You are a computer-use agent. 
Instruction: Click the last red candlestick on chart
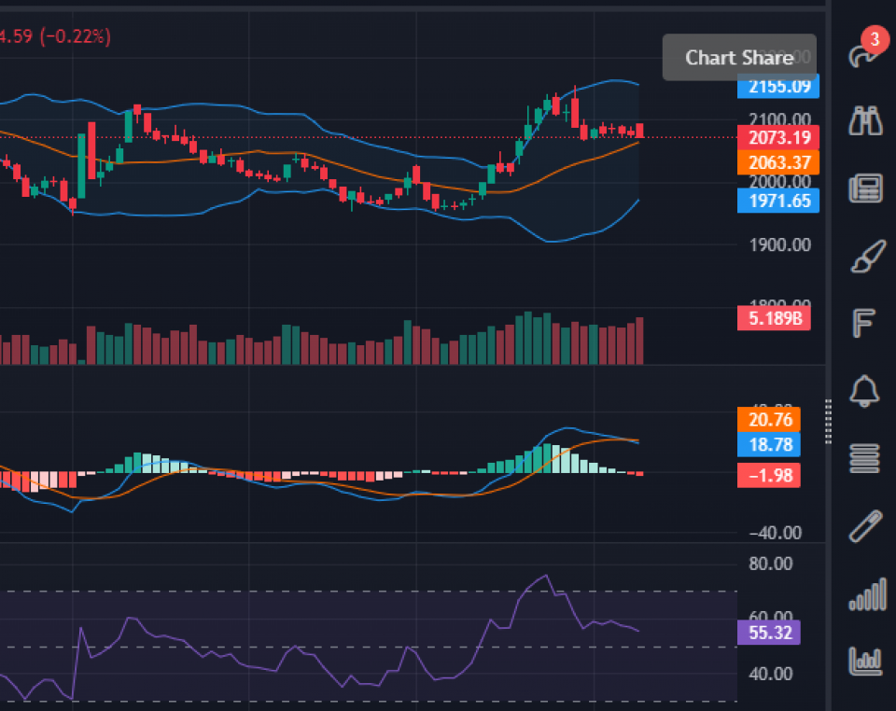pyautogui.click(x=639, y=131)
